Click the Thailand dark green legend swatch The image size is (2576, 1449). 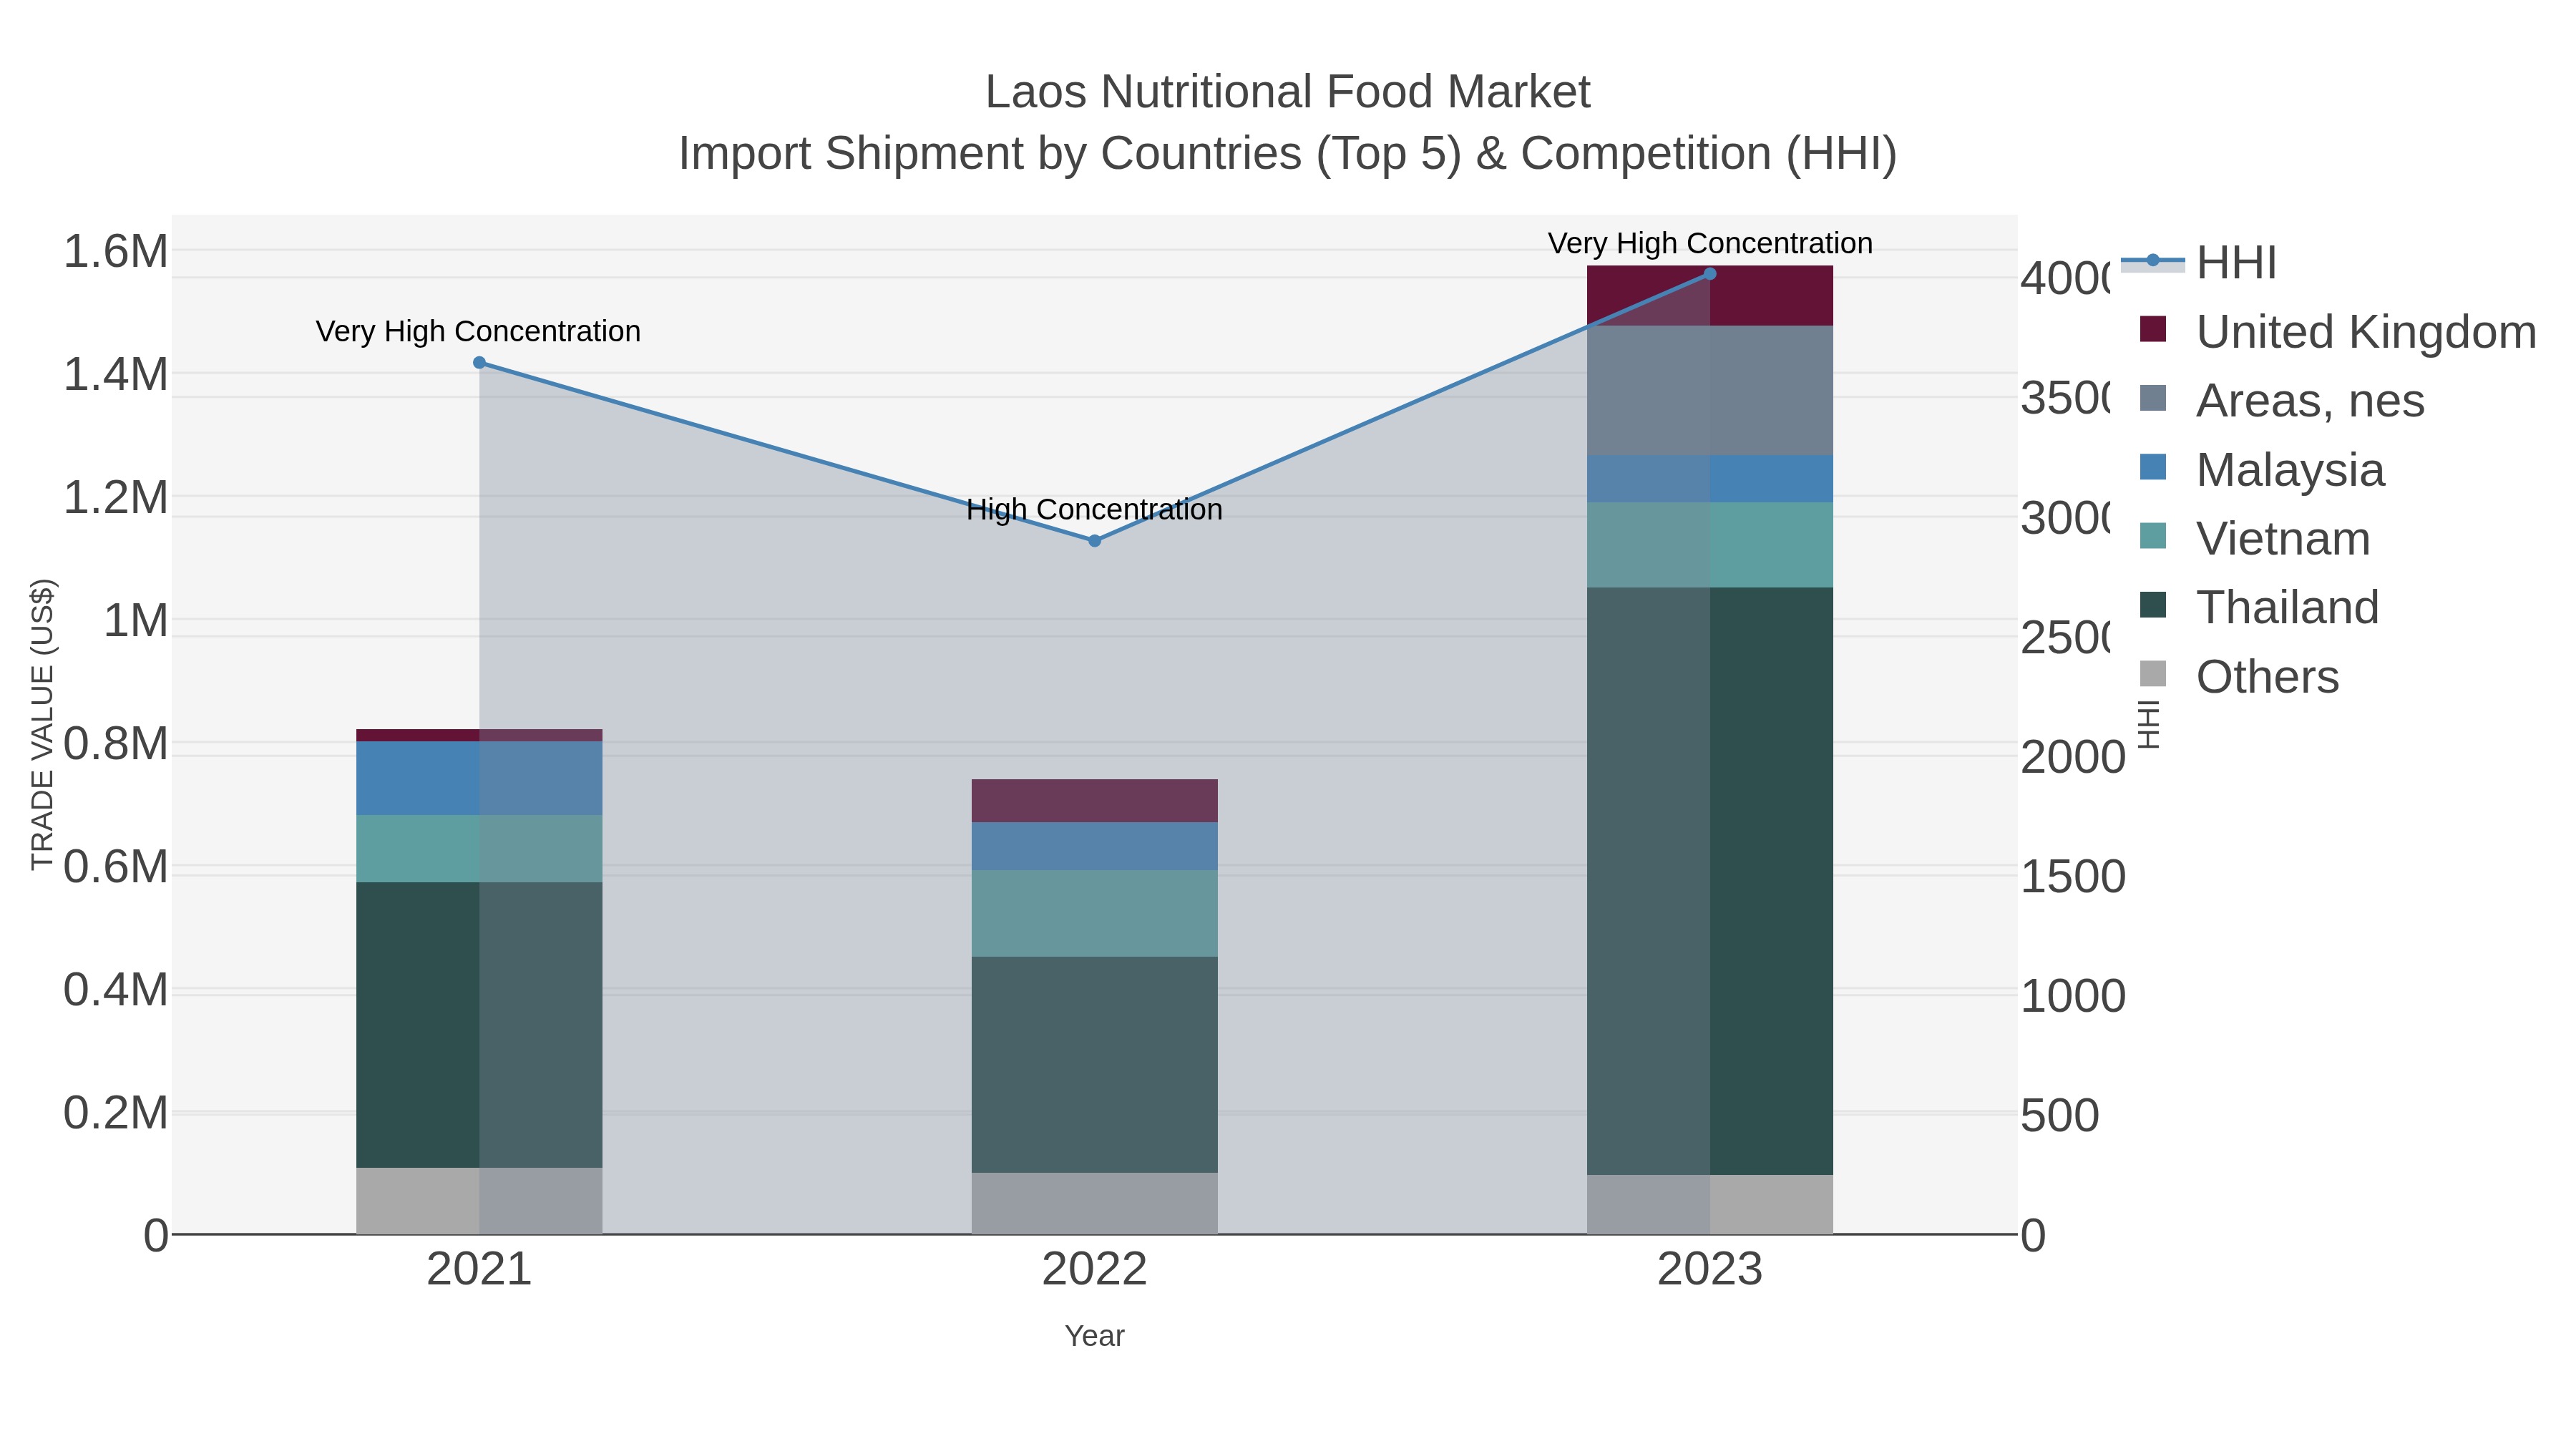click(x=2153, y=605)
